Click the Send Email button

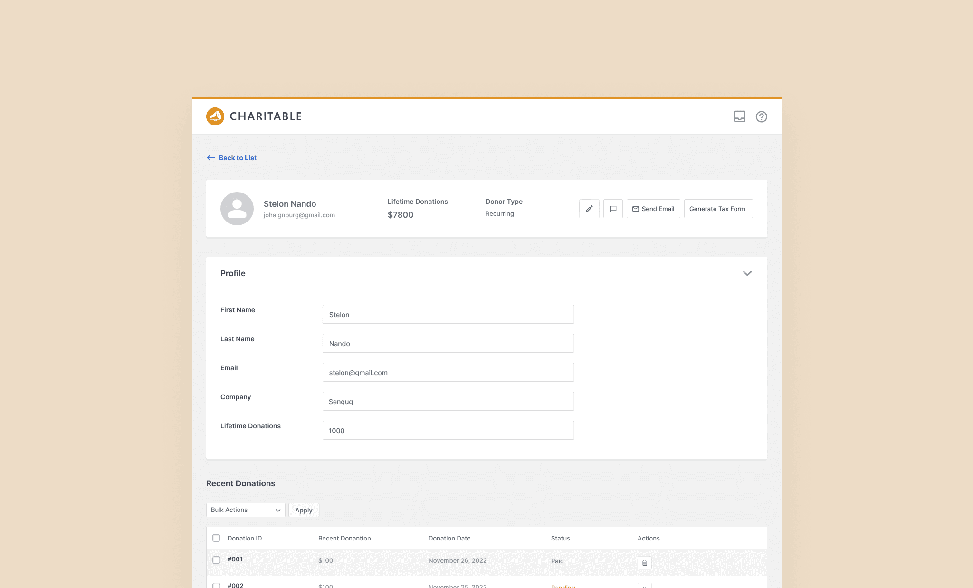pos(653,209)
